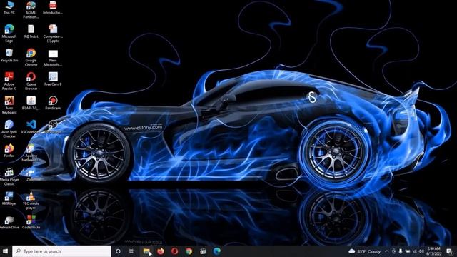Launch Microsoft Edge desktop shortcut
Image resolution: width=457 pixels, height=257 pixels.
9,34
